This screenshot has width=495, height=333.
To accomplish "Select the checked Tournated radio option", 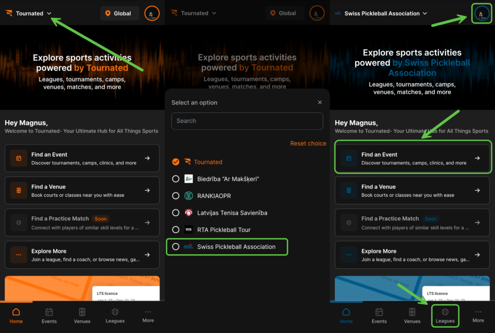I will tap(176, 162).
